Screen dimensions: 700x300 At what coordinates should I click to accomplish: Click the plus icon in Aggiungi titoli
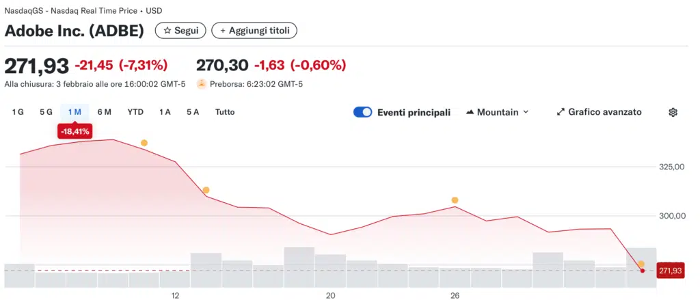point(222,31)
